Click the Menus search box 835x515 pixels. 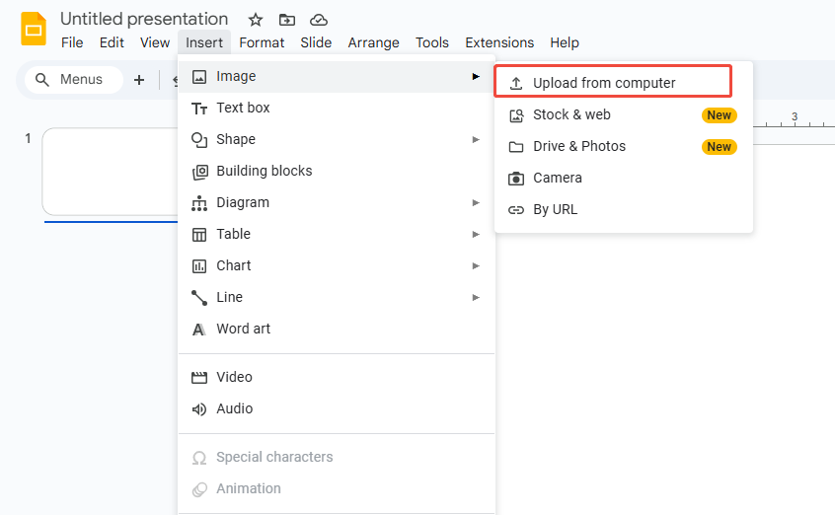[74, 80]
